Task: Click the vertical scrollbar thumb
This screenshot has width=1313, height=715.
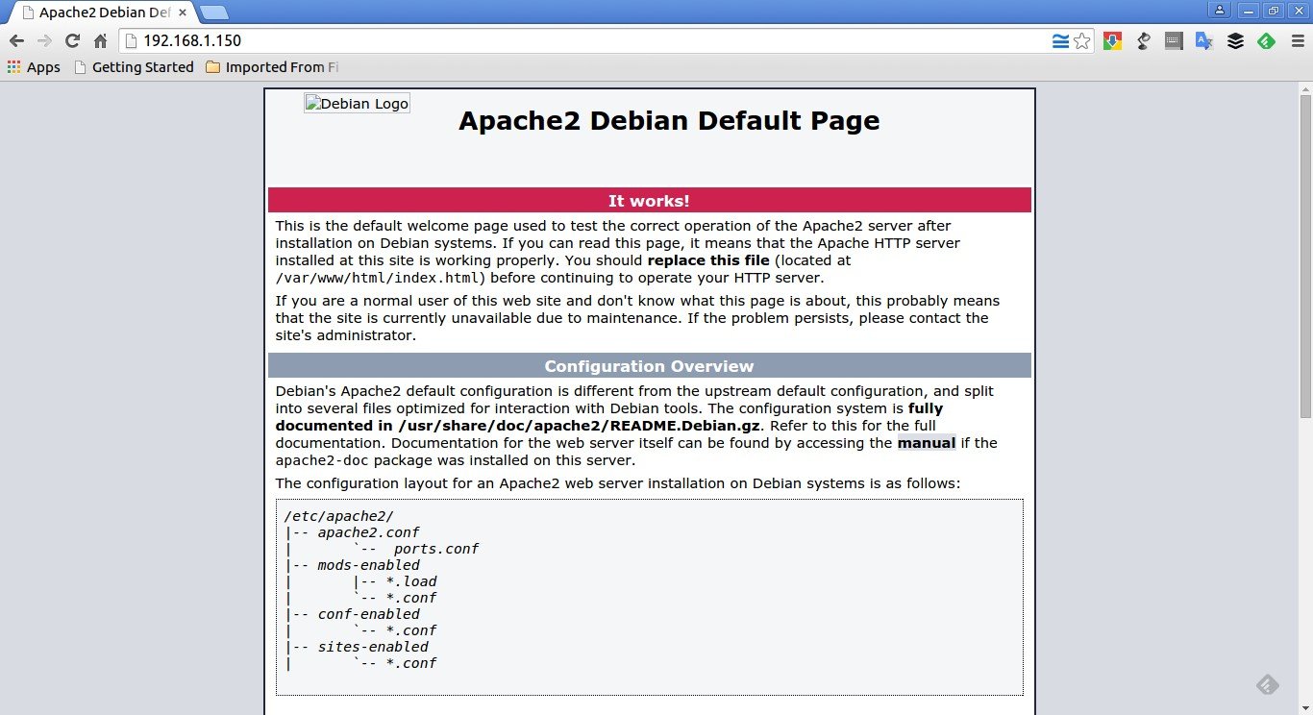Action: pos(1305,257)
